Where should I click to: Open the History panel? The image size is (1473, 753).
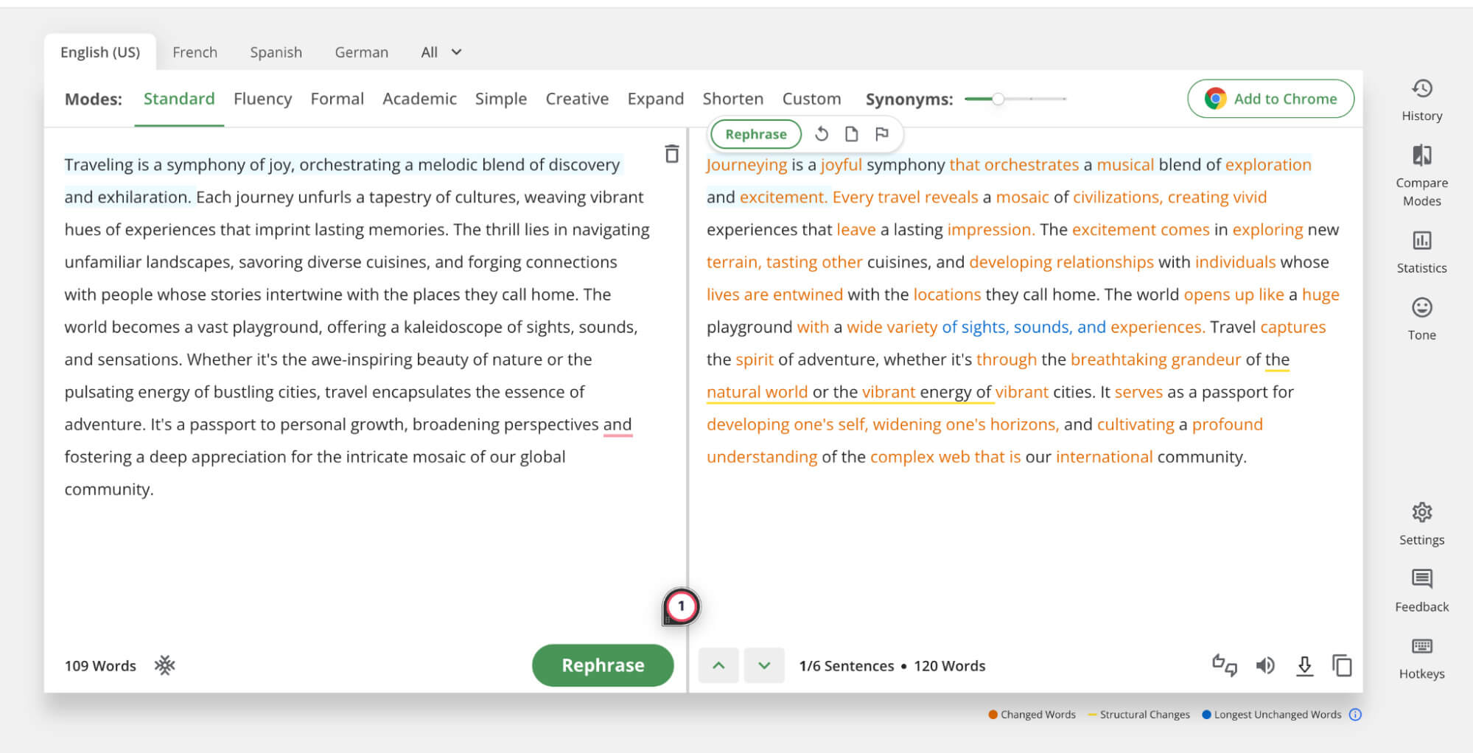(x=1421, y=101)
